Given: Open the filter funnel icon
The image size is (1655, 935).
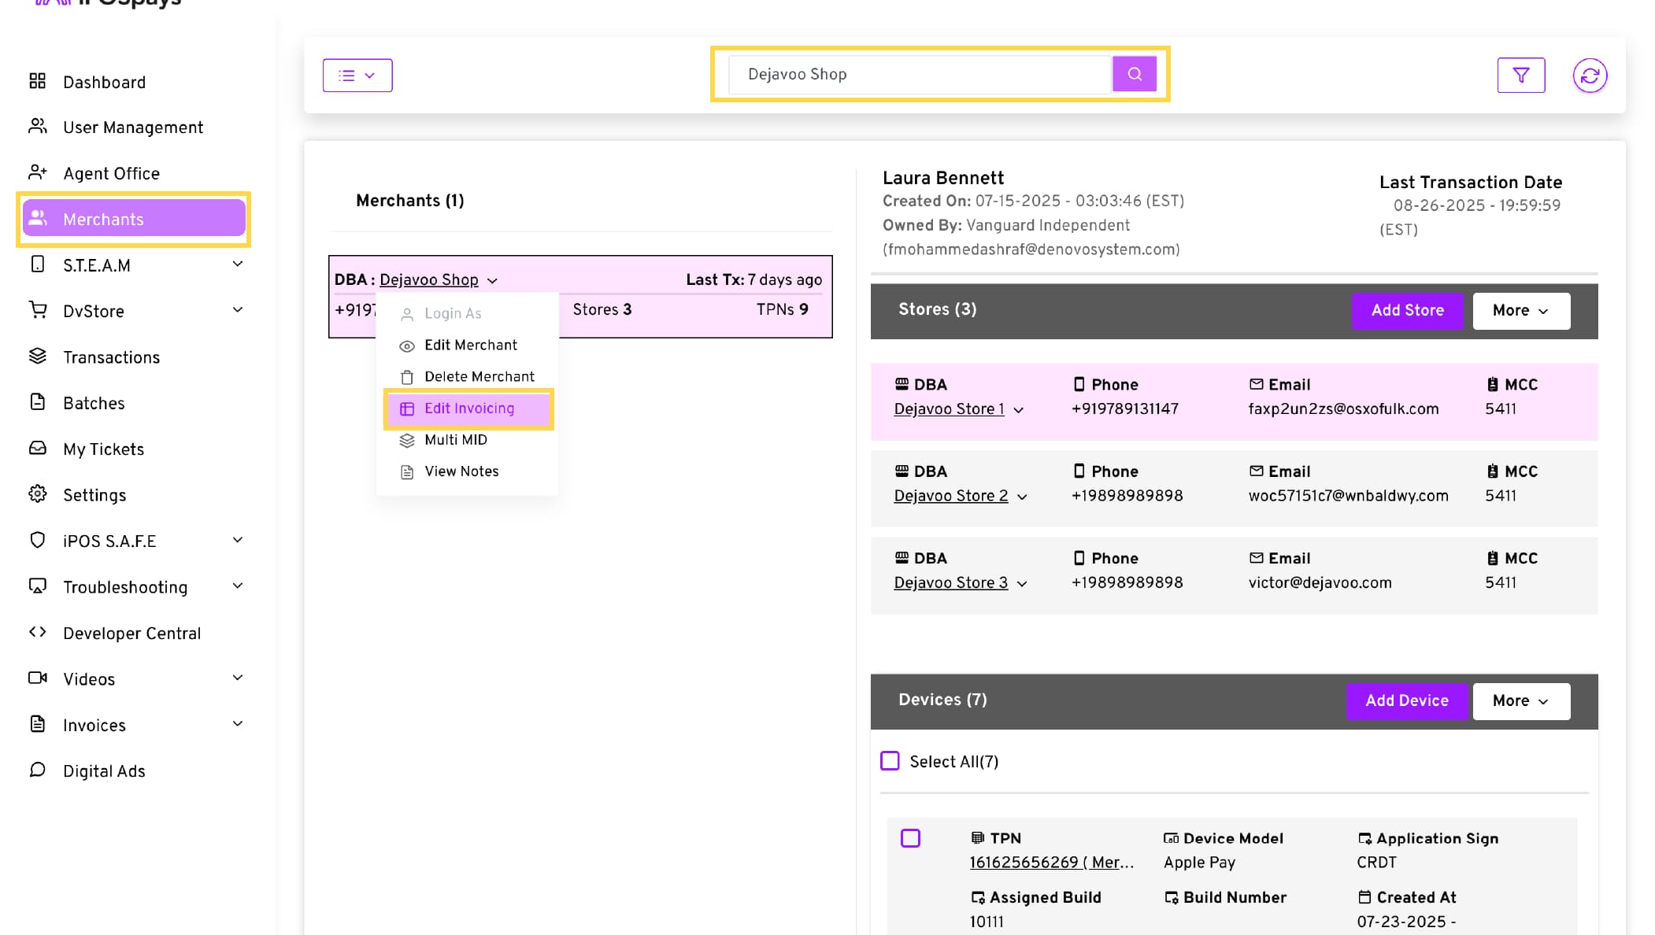Looking at the screenshot, I should coord(1520,76).
